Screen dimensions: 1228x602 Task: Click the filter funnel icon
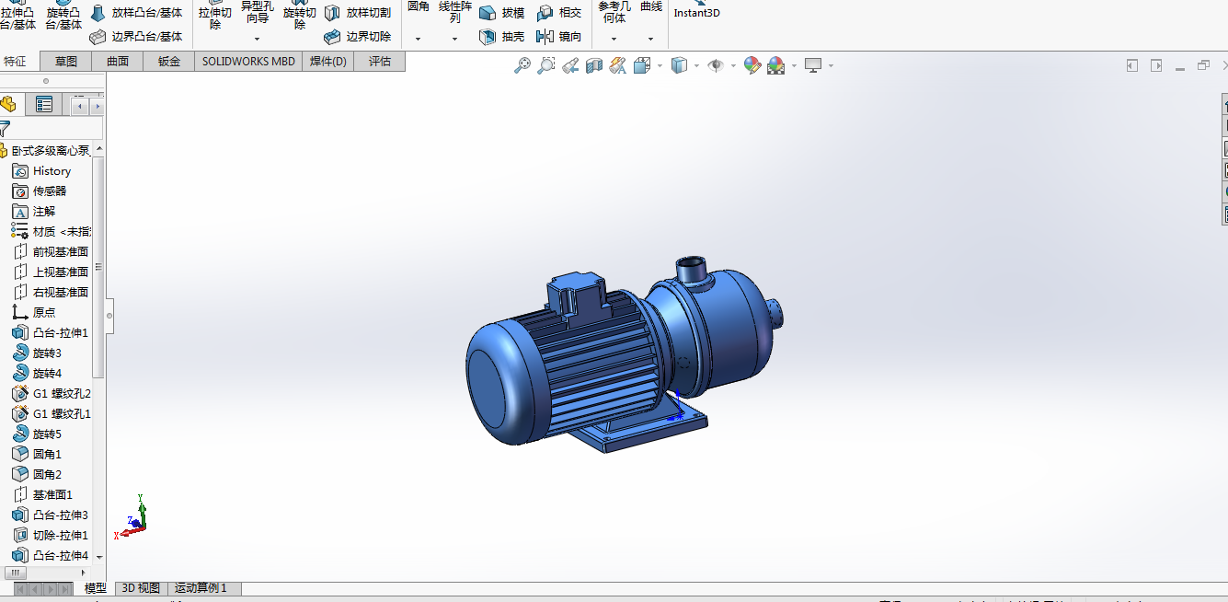(x=5, y=129)
